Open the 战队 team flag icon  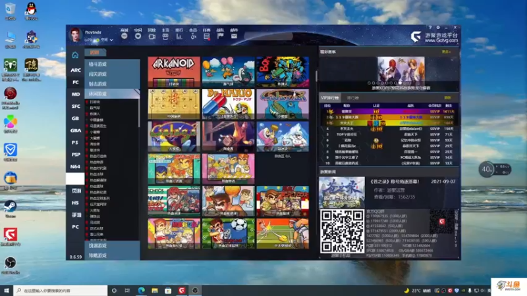pos(221,36)
